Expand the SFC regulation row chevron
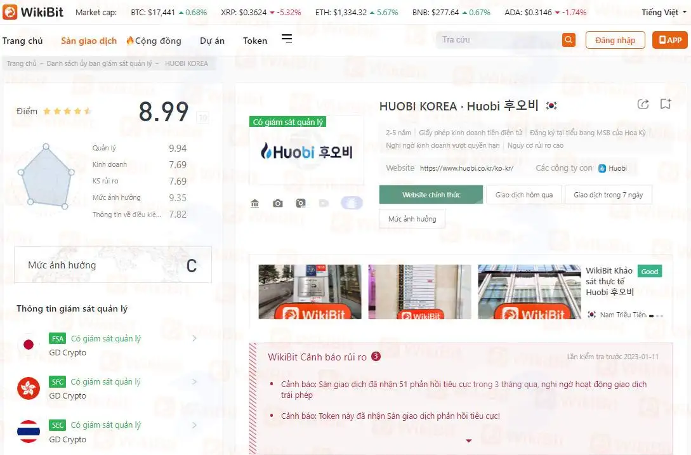Screen dimensions: 691x455 click(x=194, y=381)
